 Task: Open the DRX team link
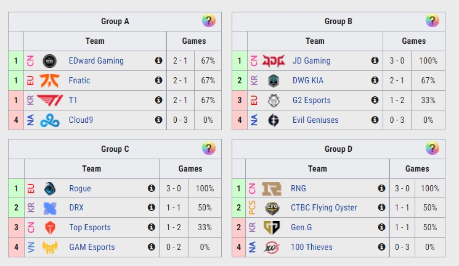point(78,208)
